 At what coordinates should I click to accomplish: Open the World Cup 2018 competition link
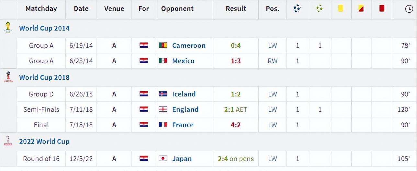point(44,77)
